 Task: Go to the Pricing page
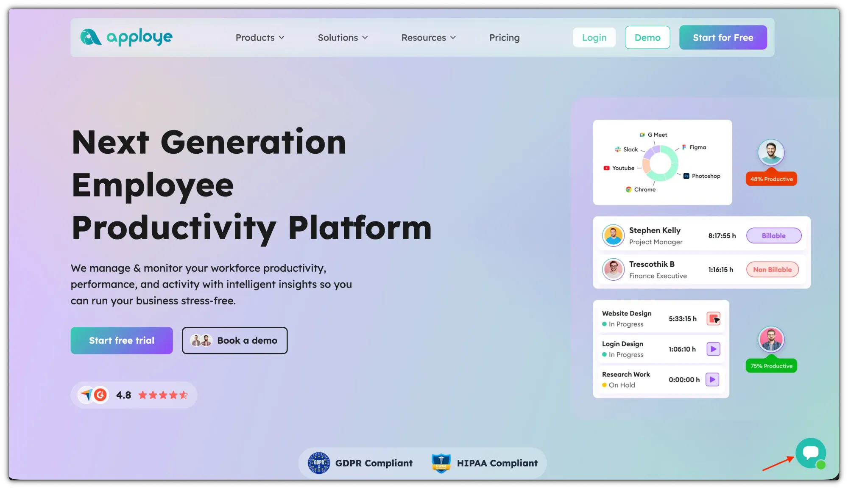click(x=504, y=38)
